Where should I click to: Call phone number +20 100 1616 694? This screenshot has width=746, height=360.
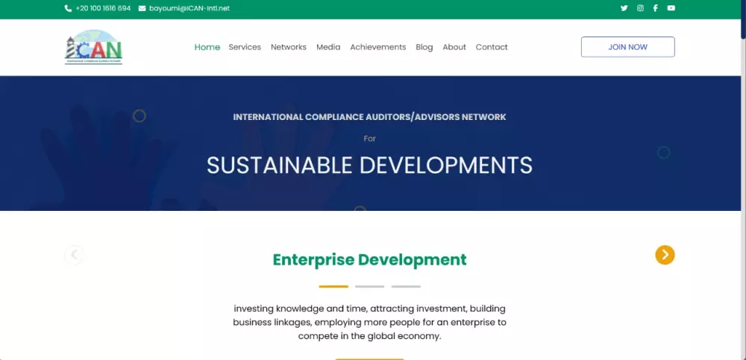click(103, 8)
